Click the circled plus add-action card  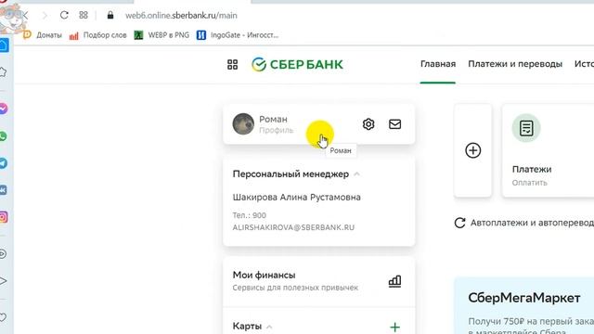point(472,150)
